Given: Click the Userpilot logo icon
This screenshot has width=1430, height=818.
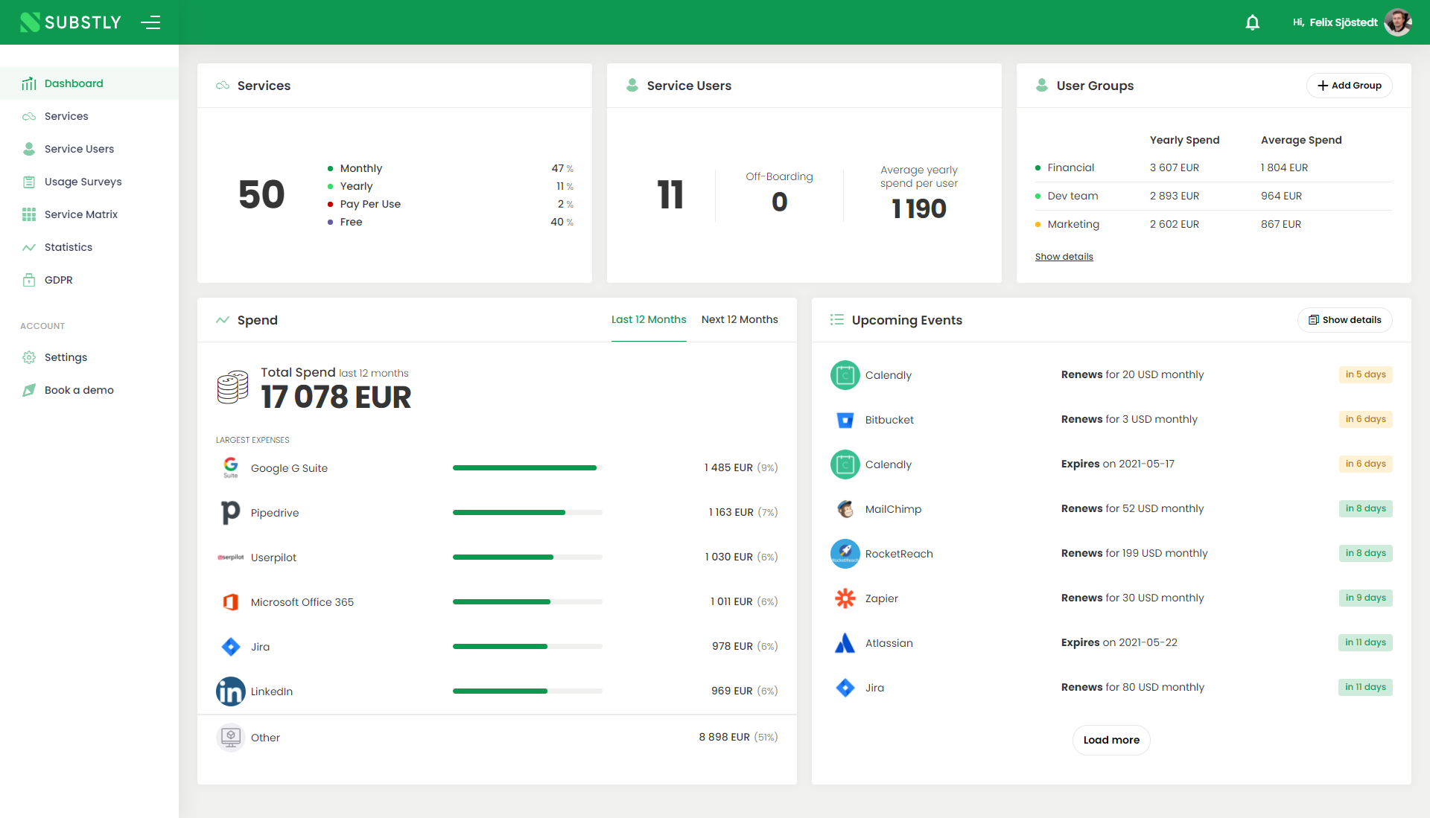Looking at the screenshot, I should [x=231, y=557].
